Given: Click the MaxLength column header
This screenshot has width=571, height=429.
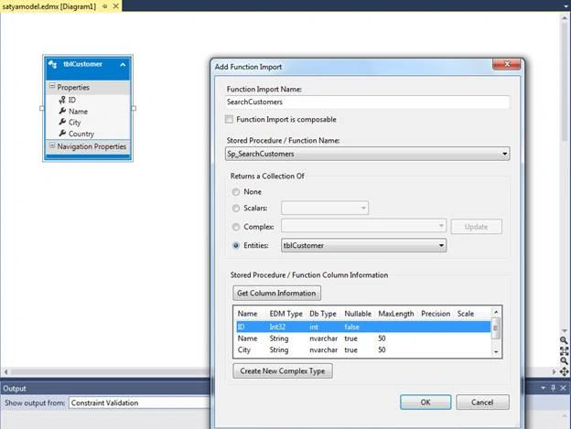Looking at the screenshot, I should pos(396,314).
